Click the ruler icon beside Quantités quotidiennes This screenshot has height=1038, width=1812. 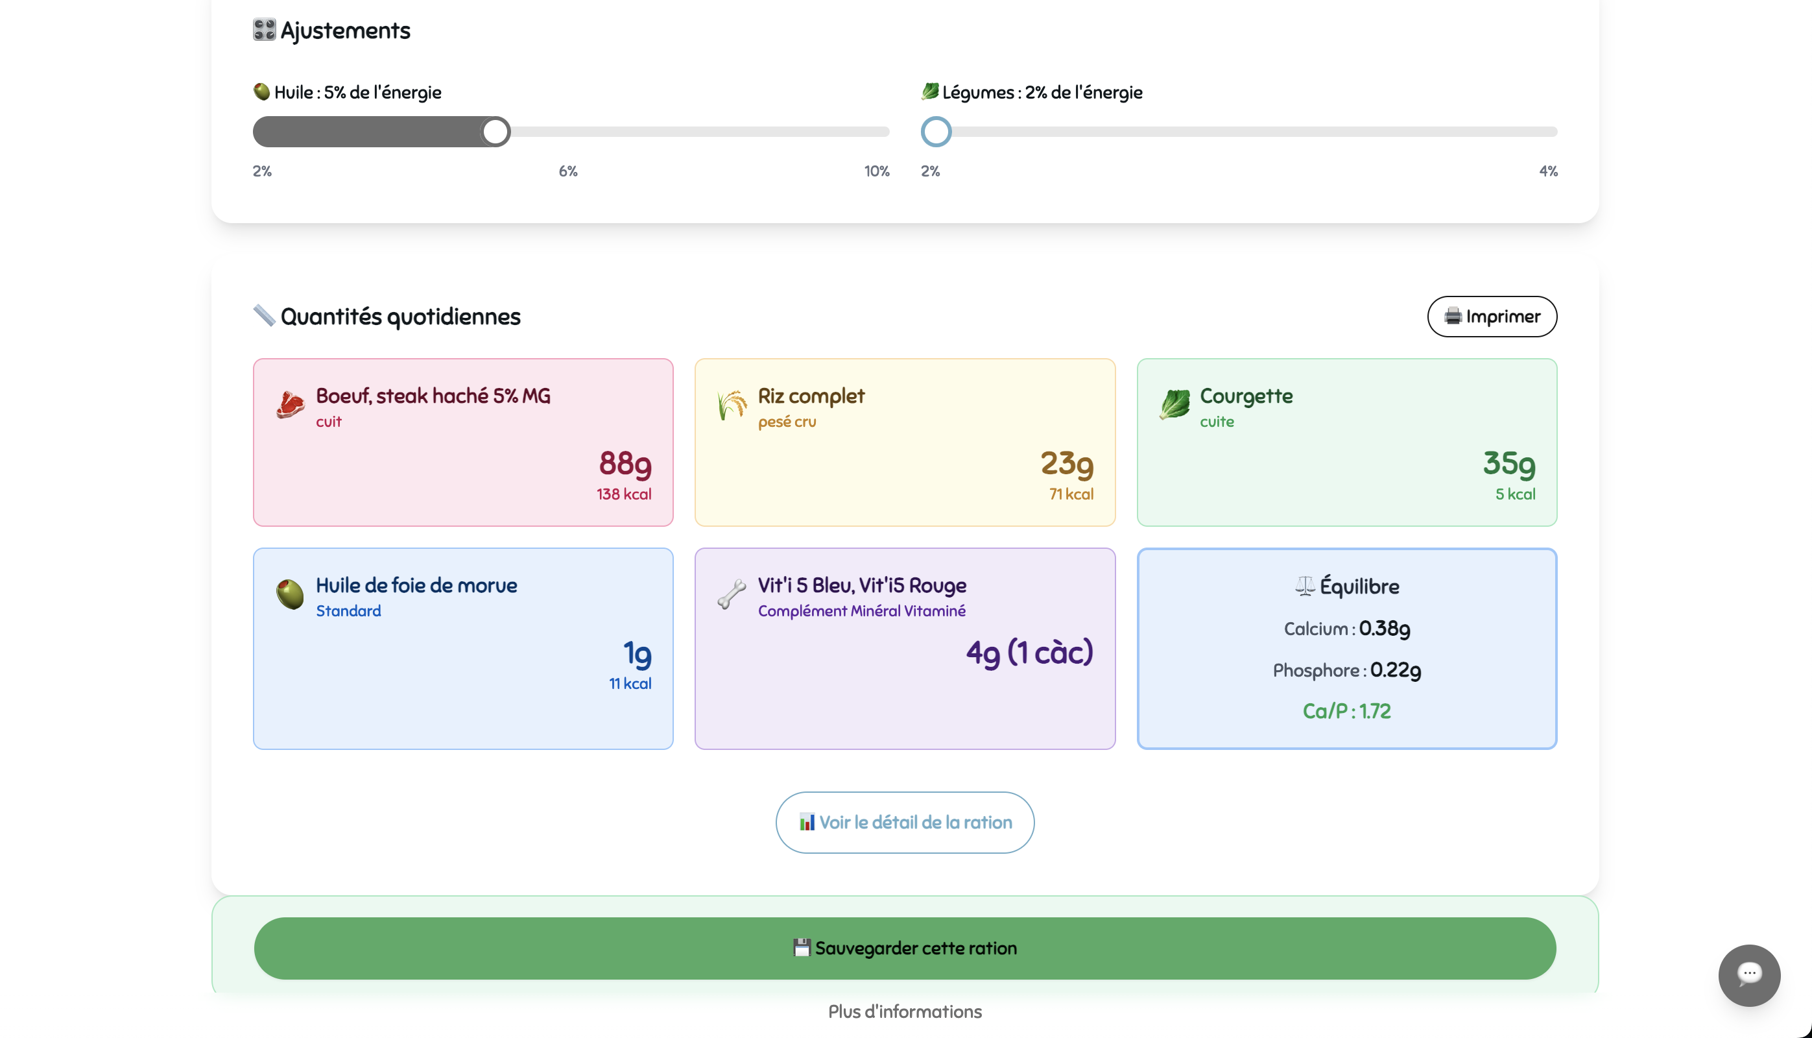[x=265, y=315]
